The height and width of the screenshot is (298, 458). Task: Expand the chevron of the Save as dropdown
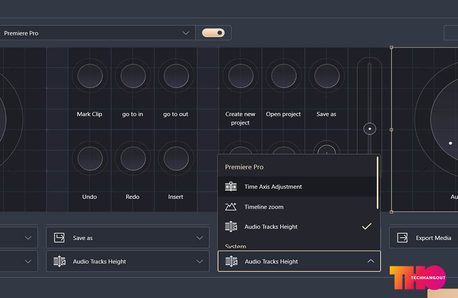coord(199,238)
